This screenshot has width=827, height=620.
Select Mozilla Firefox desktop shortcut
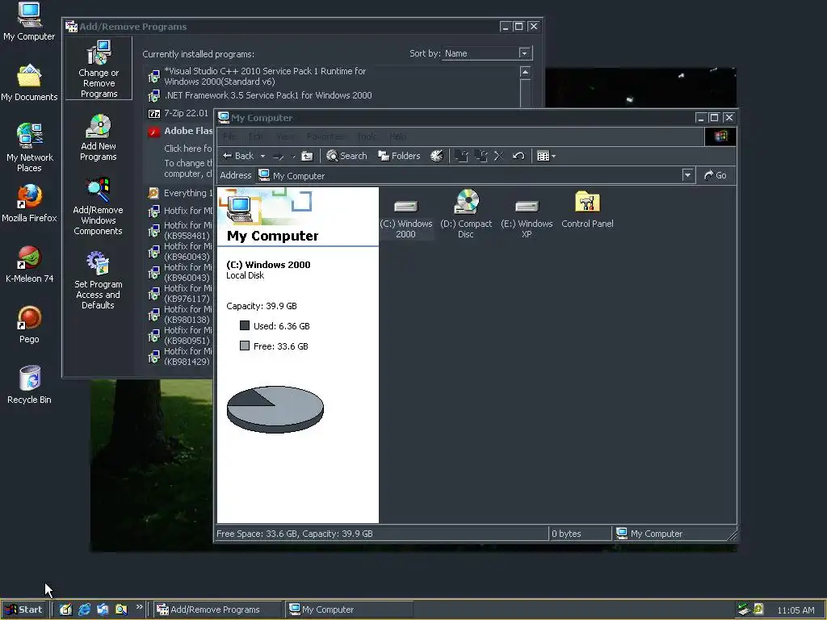tap(29, 203)
